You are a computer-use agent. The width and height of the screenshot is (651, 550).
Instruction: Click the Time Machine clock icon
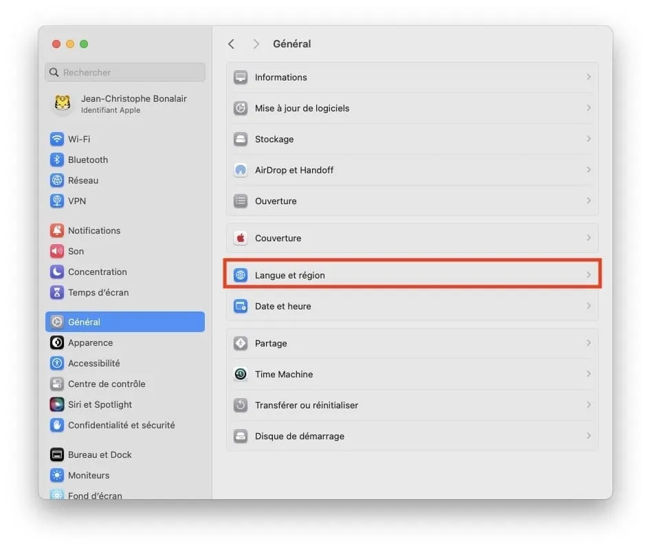pyautogui.click(x=240, y=374)
